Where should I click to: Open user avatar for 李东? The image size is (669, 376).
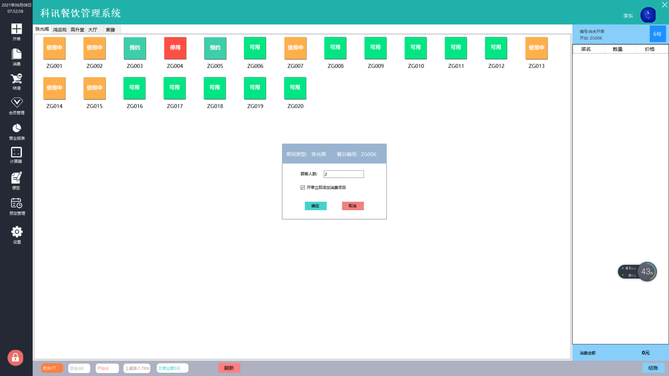[x=648, y=15]
